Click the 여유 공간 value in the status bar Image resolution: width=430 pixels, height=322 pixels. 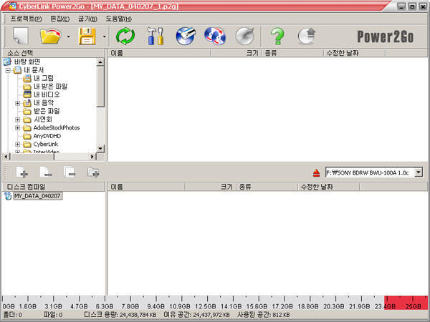pyautogui.click(x=211, y=315)
